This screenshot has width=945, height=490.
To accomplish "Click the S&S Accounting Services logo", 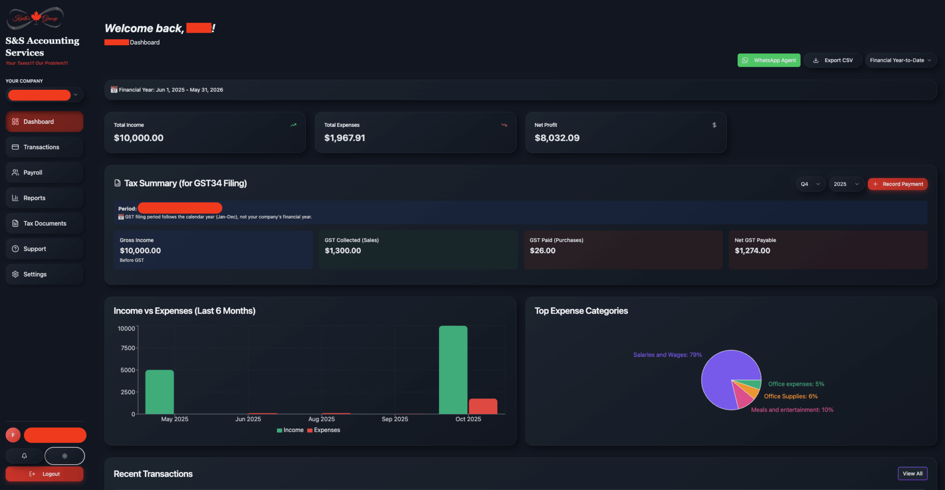I will [36, 18].
